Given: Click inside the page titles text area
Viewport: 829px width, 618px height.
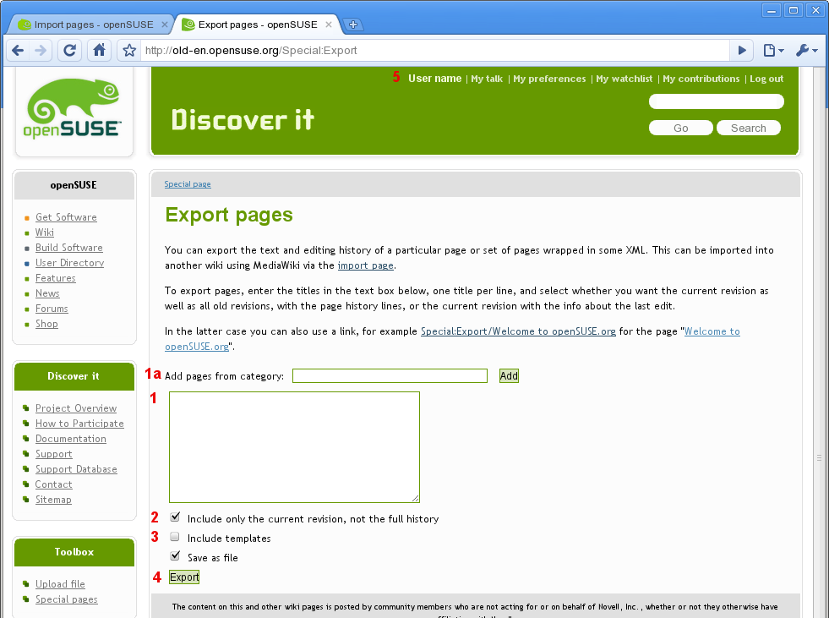Looking at the screenshot, I should [x=294, y=447].
